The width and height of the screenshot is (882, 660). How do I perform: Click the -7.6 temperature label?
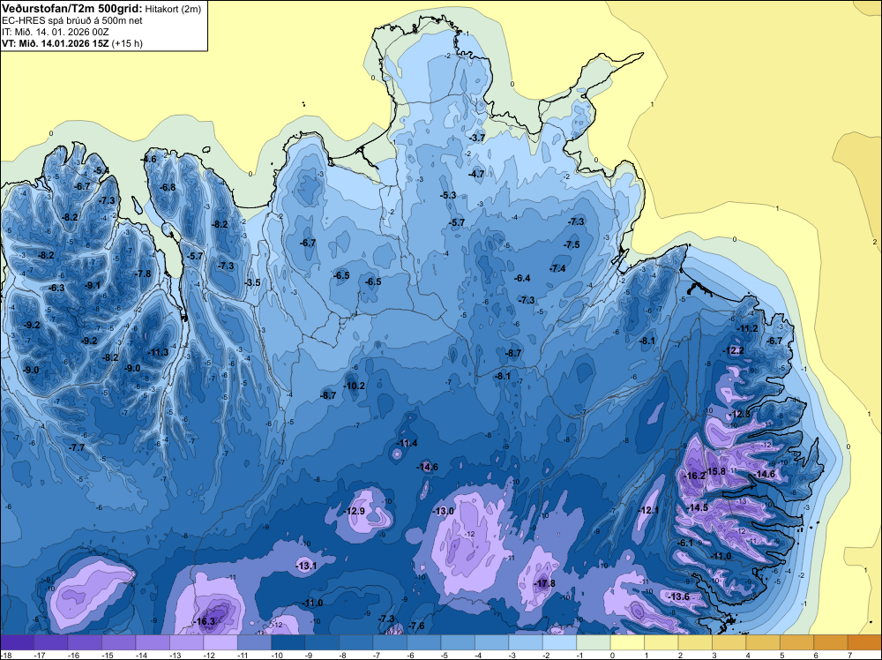pos(416,626)
